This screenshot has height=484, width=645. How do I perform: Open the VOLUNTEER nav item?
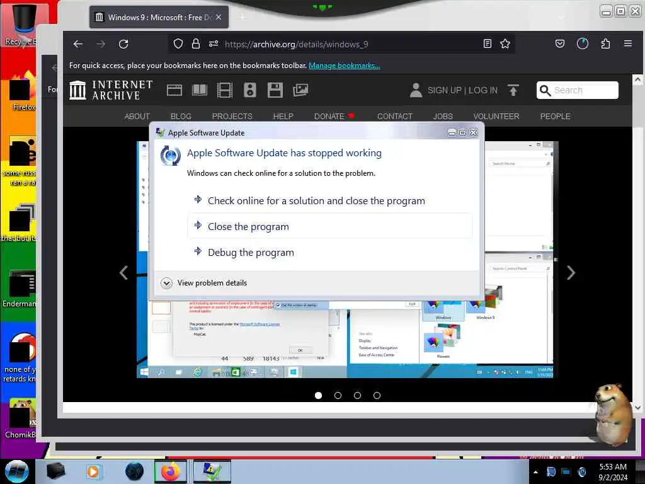coord(496,117)
